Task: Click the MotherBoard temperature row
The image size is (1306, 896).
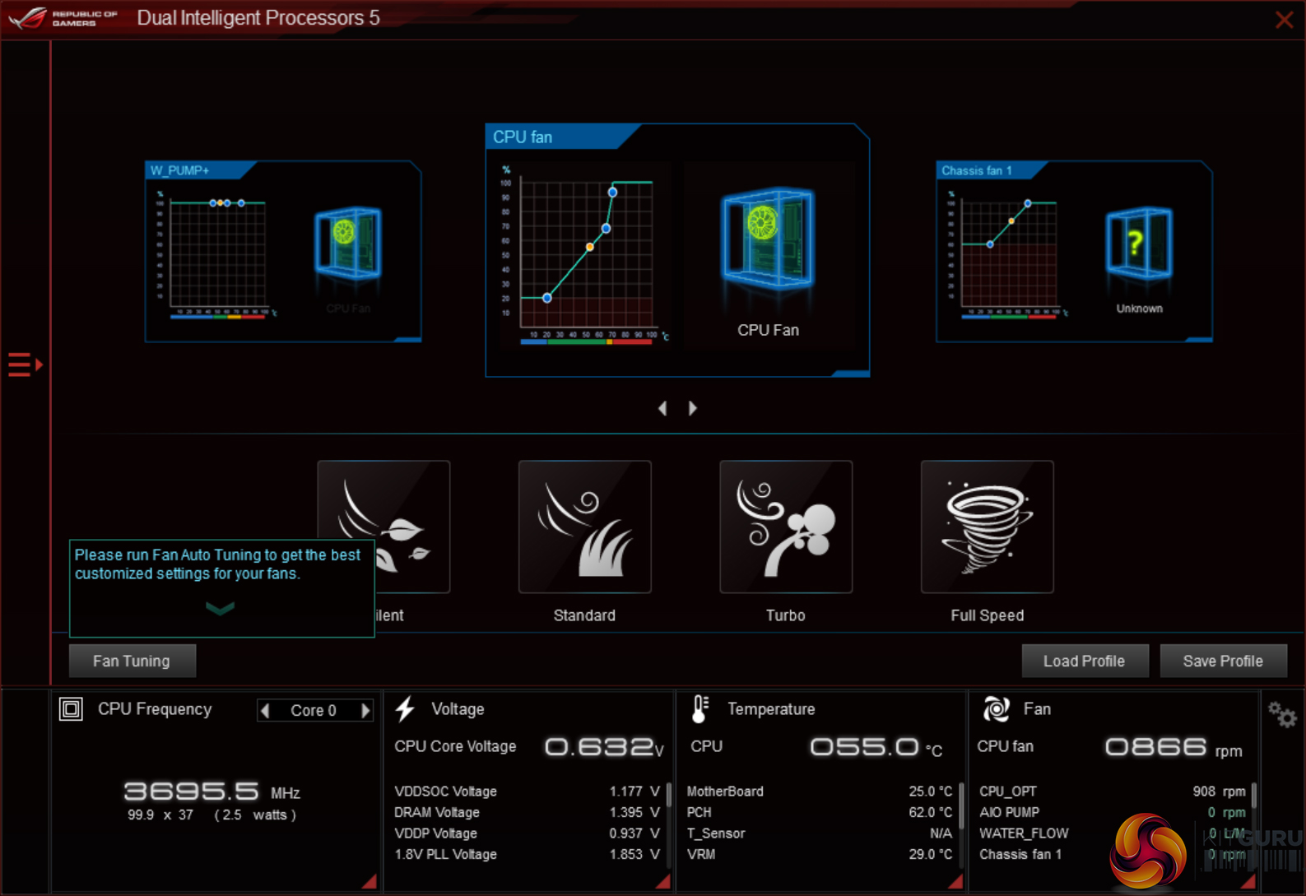Action: pyautogui.click(x=820, y=792)
